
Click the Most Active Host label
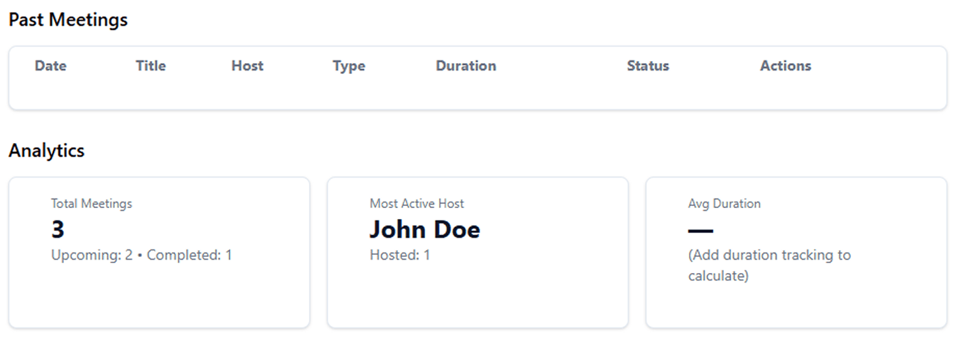pyautogui.click(x=417, y=203)
